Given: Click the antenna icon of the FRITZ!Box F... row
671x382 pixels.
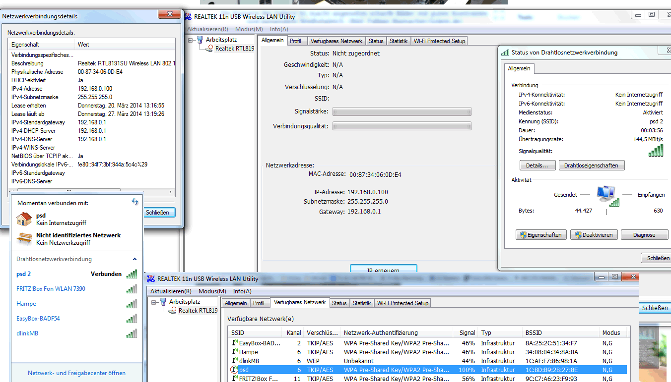Looking at the screenshot, I should click(x=235, y=379).
